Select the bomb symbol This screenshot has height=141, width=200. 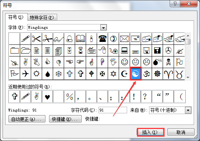157,62
